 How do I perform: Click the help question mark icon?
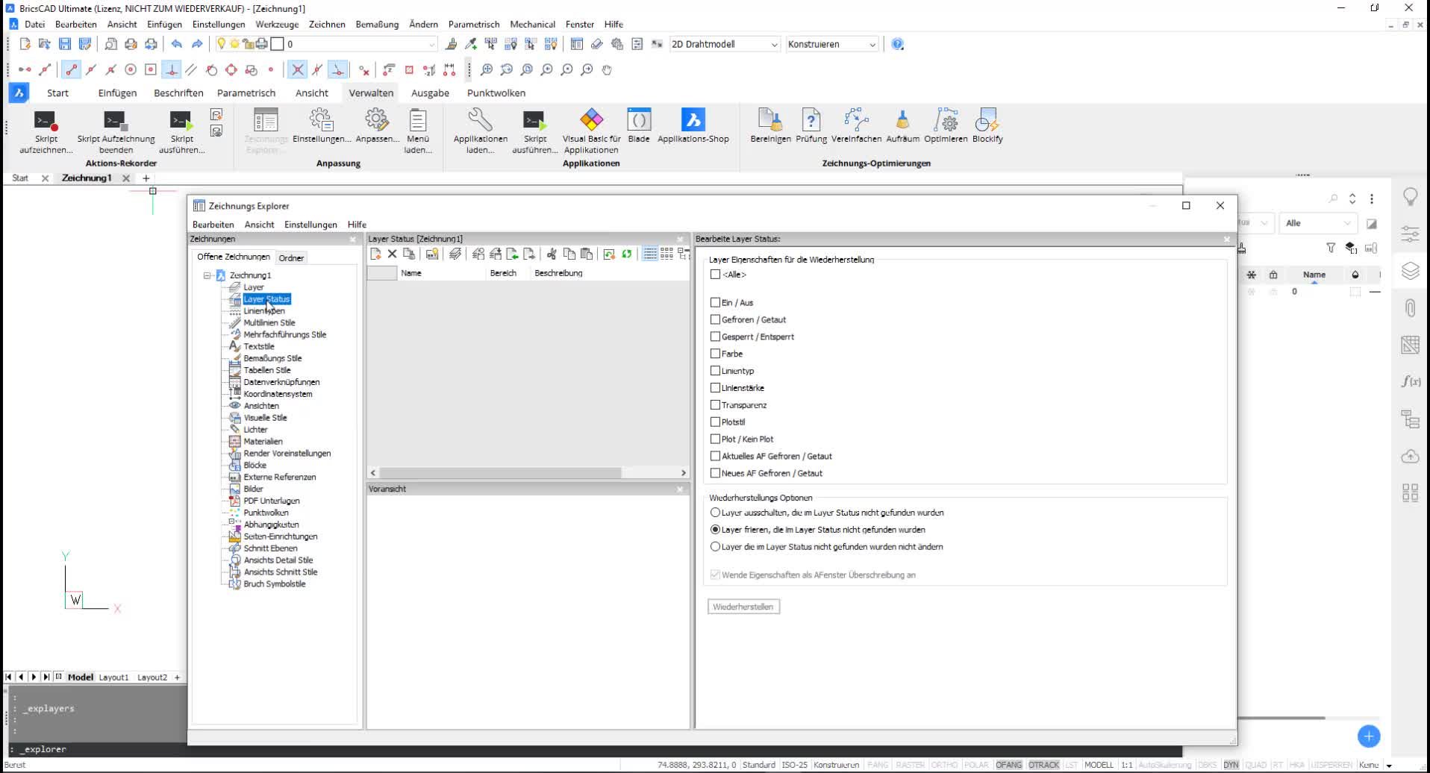point(898,44)
